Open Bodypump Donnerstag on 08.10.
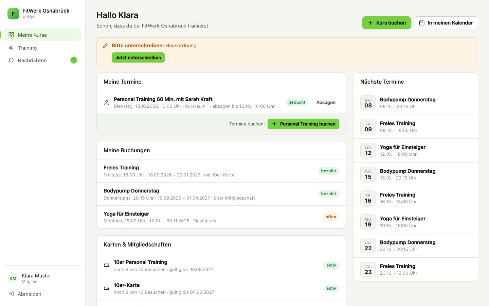Viewport: 489px width, 306px height. point(416,103)
